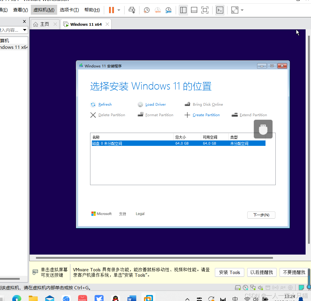Pause the virtual machine with the orange button
This screenshot has height=301, width=311.
111,10
